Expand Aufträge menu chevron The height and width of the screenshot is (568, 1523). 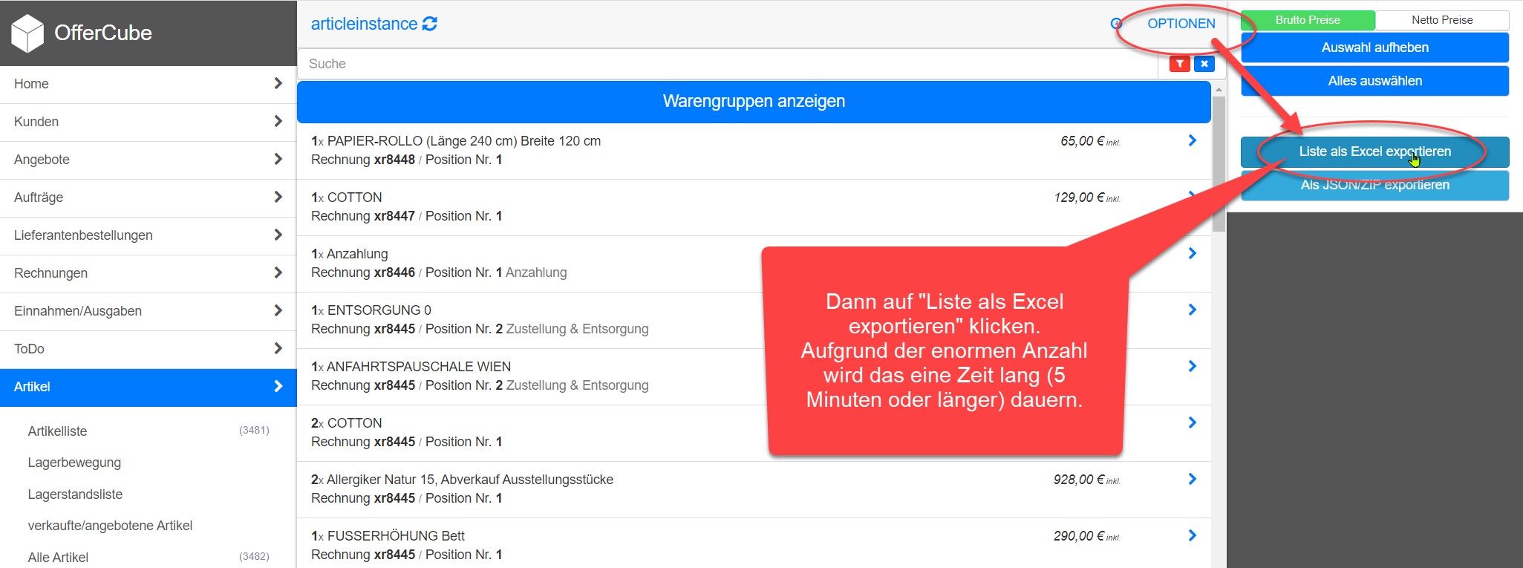(278, 197)
